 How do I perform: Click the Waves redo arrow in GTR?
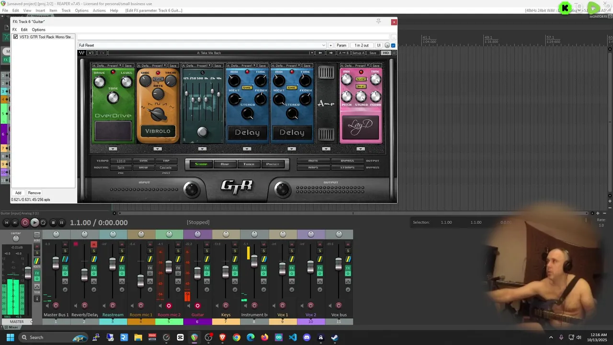pos(102,53)
